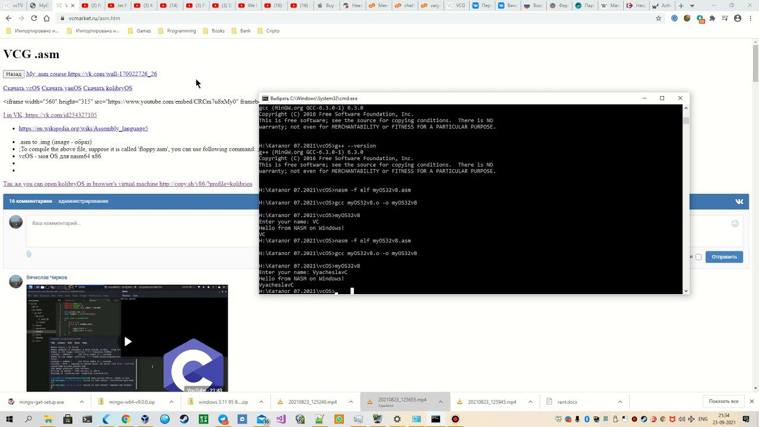This screenshot has height=427, width=759.
Task: Expand options for 20210823_125655.mp4 download
Action: (442, 402)
